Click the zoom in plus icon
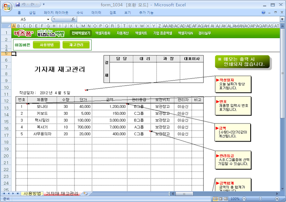Image resolution: width=286 pixels, height=202 pixels. coord(276,199)
